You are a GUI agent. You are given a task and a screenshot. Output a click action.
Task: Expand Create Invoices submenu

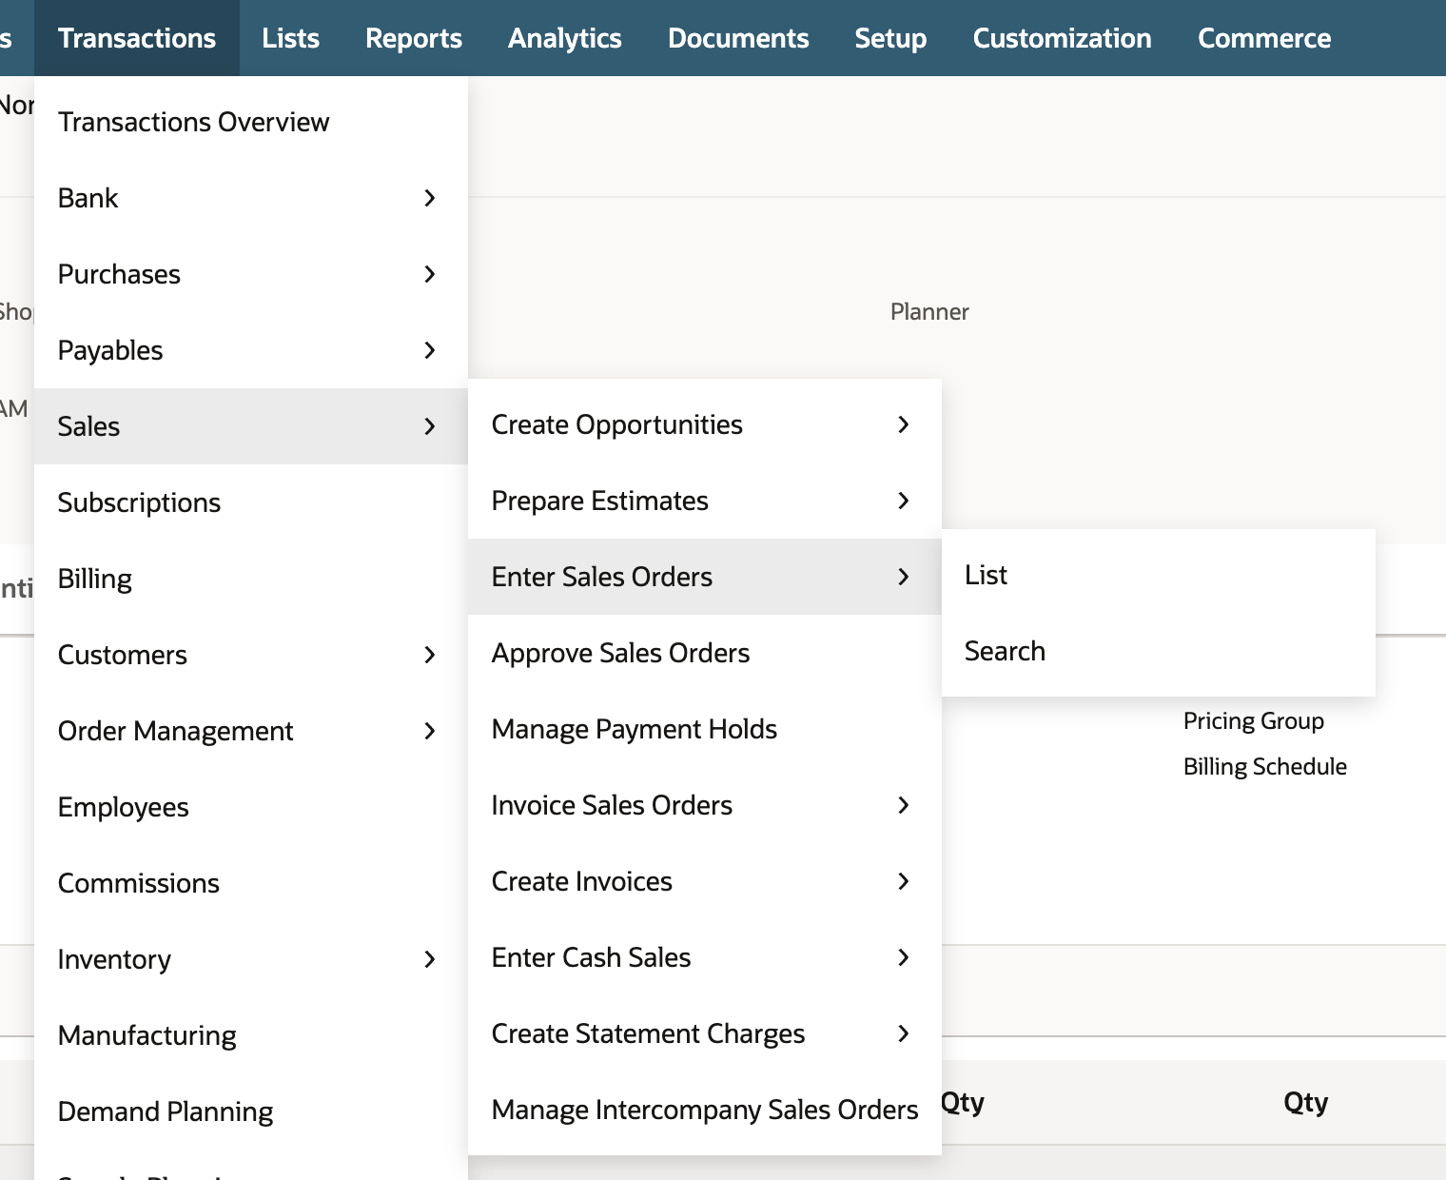point(705,881)
